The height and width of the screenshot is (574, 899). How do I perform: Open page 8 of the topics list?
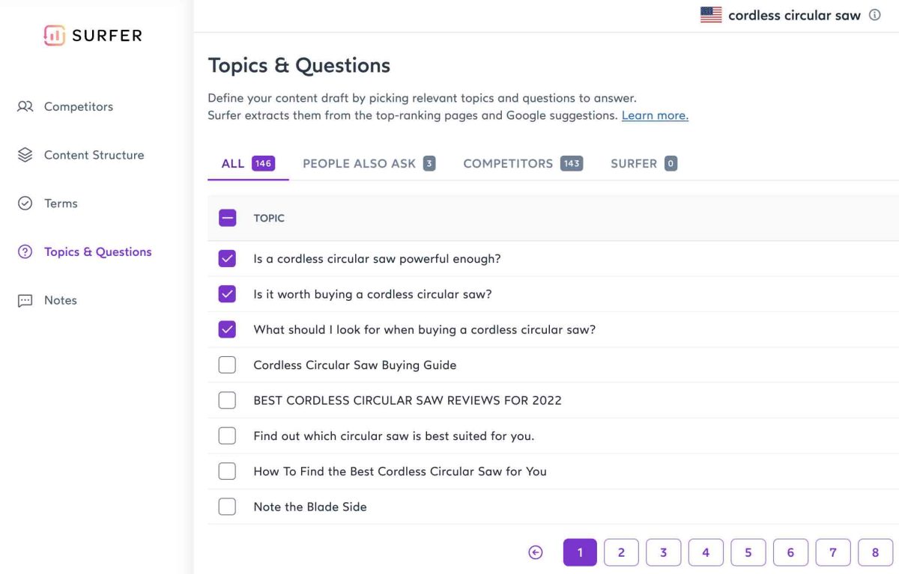coord(875,552)
